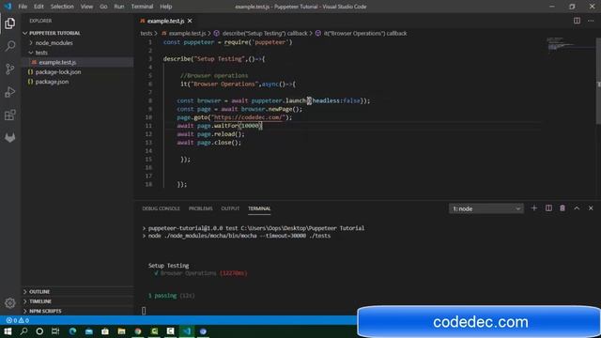This screenshot has height=338, width=601.
Task: Open the Search view in activity bar
Action: tap(10, 46)
